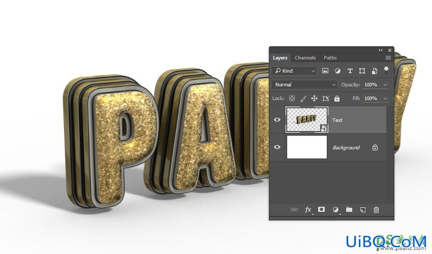Image resolution: width=432 pixels, height=254 pixels.
Task: Click the Background layer thumbnail
Action: 307,147
